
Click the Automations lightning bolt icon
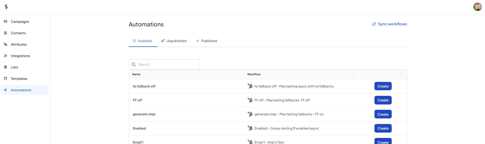[6, 90]
